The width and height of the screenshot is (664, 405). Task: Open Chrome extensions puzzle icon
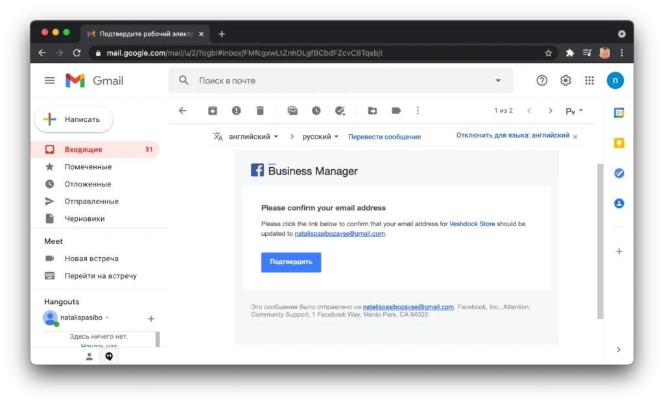tap(569, 53)
